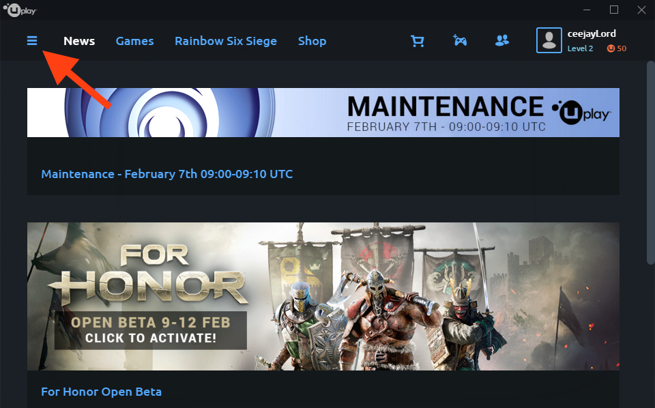Click the profile avatar picture
This screenshot has height=408, width=655.
[x=549, y=40]
